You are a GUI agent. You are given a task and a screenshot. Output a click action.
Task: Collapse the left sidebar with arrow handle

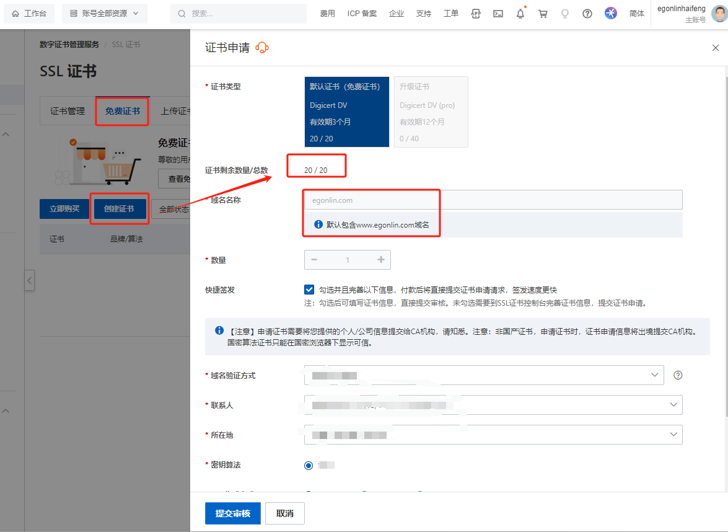tap(29, 281)
